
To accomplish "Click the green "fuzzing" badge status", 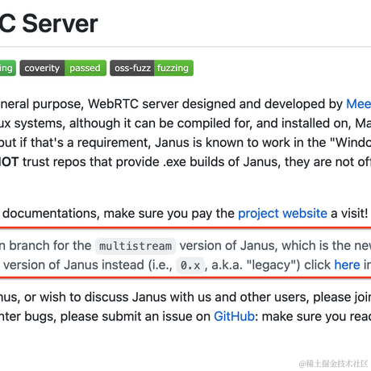I will click(x=173, y=68).
